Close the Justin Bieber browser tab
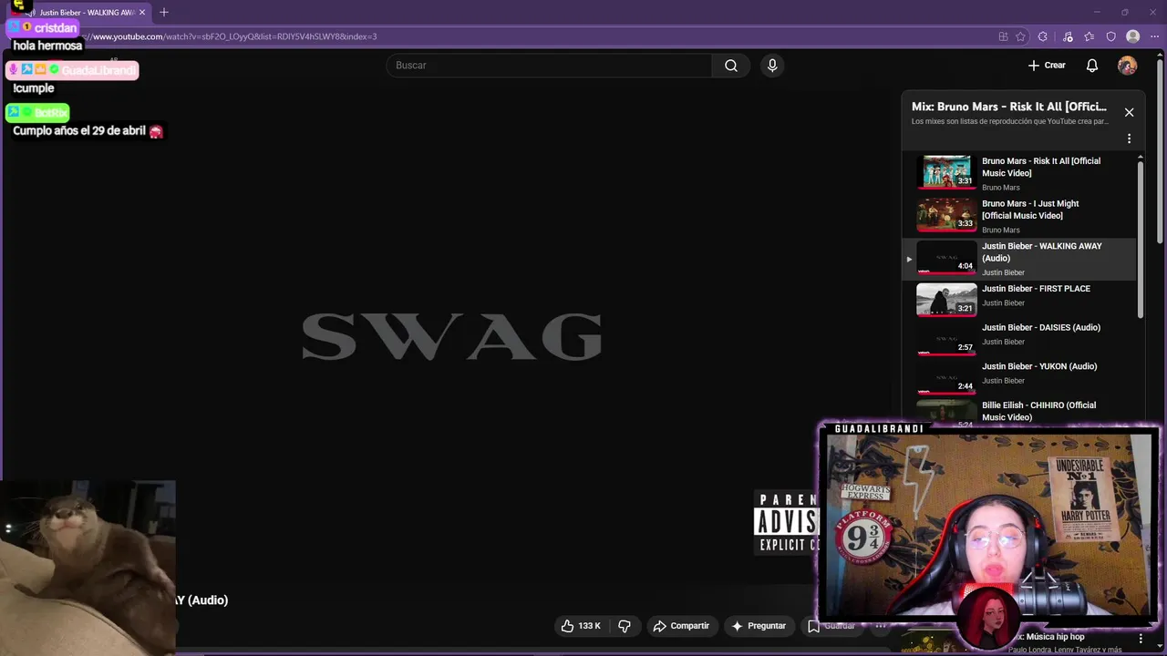Screen dimensions: 1167x656 click(x=142, y=13)
